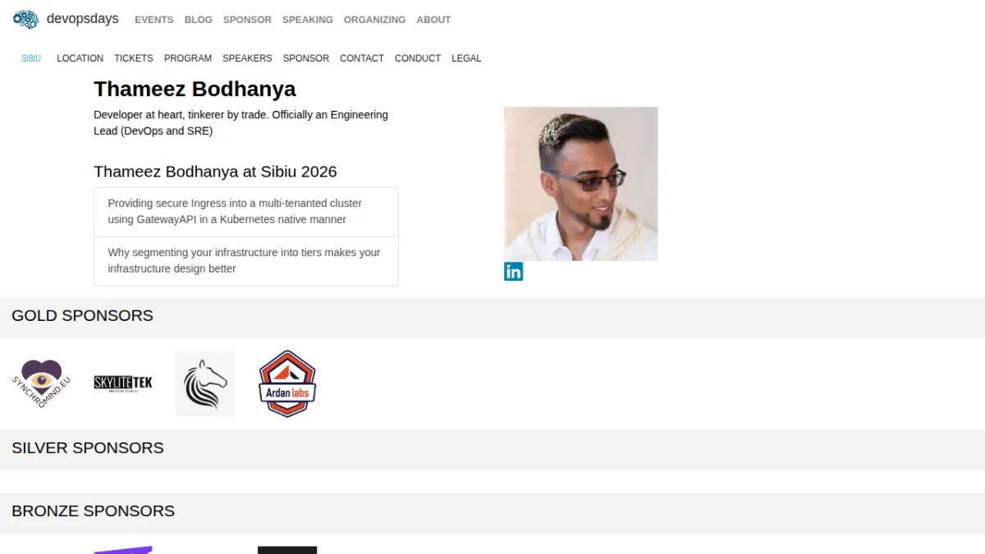Click the horse-head gold sponsor logo

205,384
